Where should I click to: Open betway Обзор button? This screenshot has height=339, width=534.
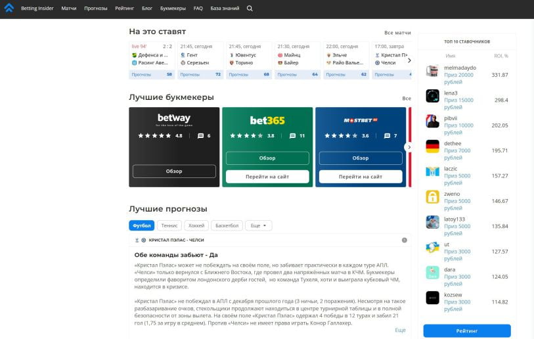pyautogui.click(x=174, y=171)
